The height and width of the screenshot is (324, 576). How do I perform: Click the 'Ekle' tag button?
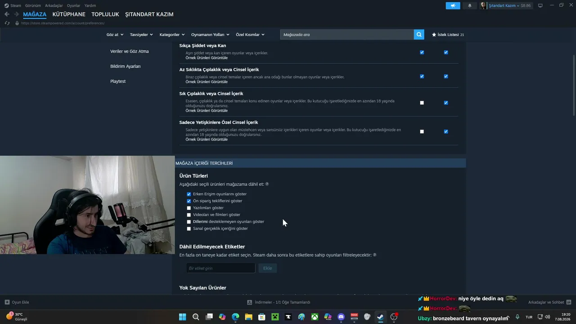click(268, 268)
